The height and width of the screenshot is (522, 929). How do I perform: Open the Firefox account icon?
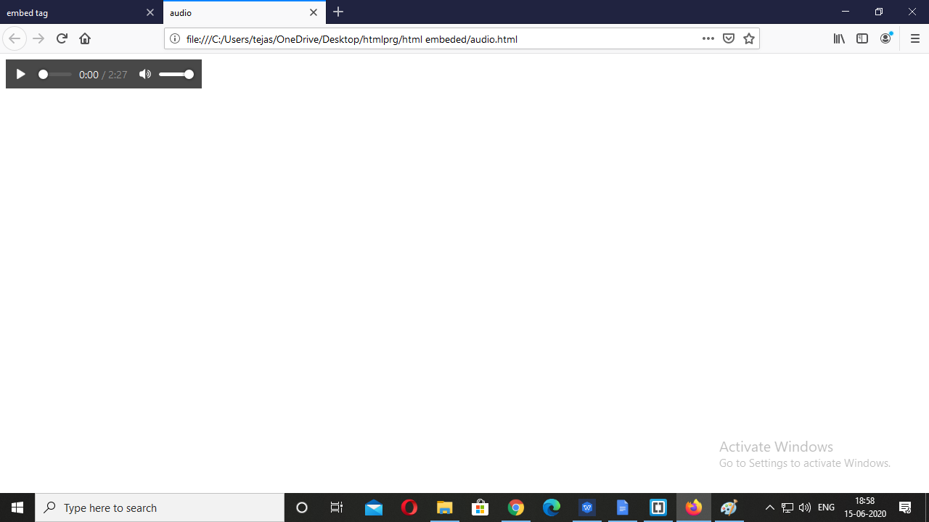pyautogui.click(x=885, y=38)
